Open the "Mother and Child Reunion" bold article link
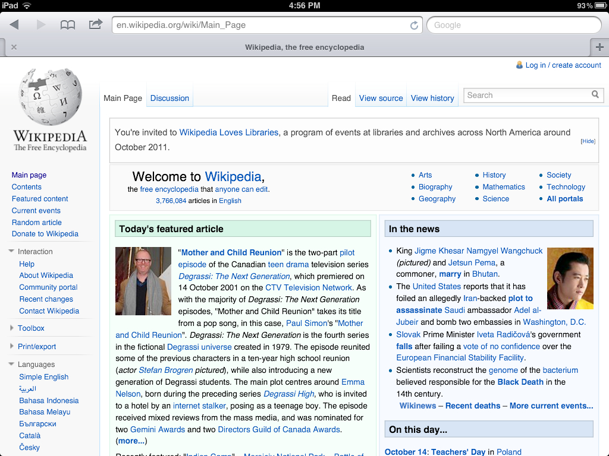609x456 pixels. (x=231, y=252)
